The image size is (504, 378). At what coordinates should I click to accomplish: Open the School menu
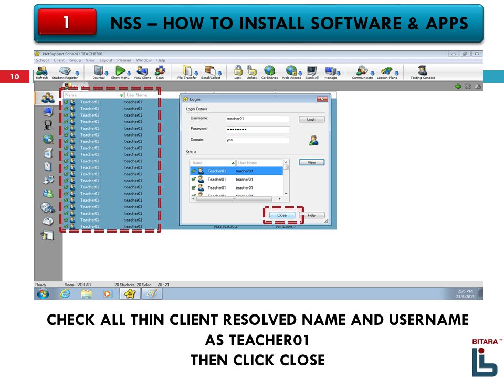tap(42, 60)
